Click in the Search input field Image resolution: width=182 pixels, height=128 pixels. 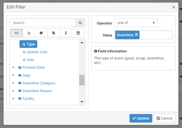pos(42,23)
